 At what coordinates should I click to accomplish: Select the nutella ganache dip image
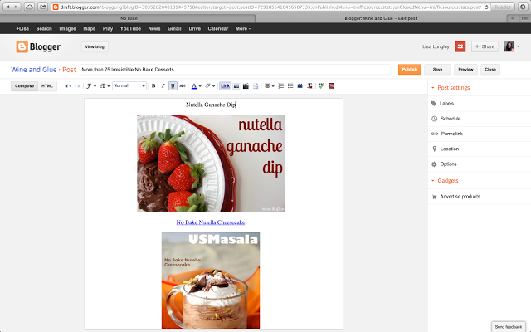pyautogui.click(x=211, y=164)
